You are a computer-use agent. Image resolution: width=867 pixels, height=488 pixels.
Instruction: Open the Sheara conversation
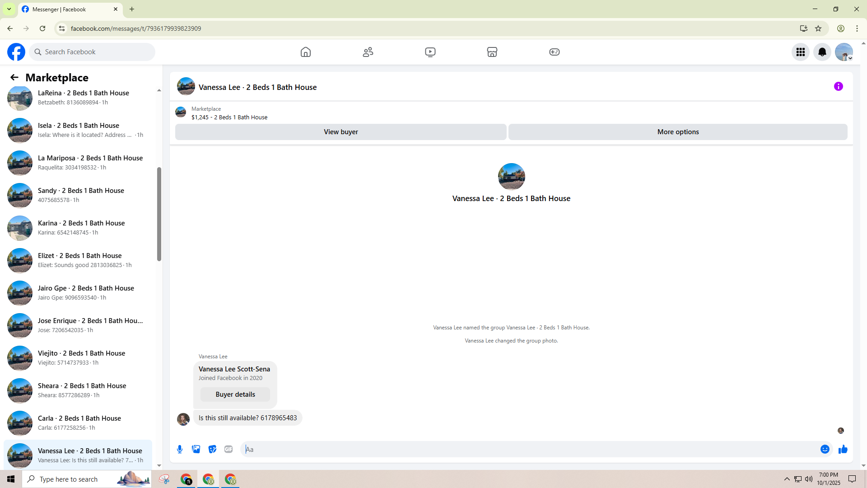pos(78,390)
